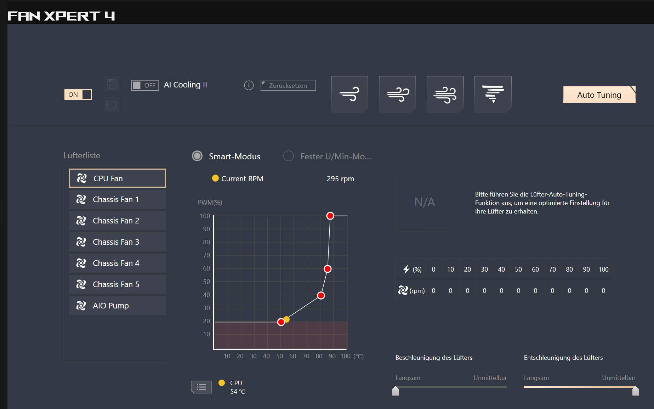This screenshot has width=654, height=409.
Task: Select CPU Fan in the fan list
Action: point(118,178)
